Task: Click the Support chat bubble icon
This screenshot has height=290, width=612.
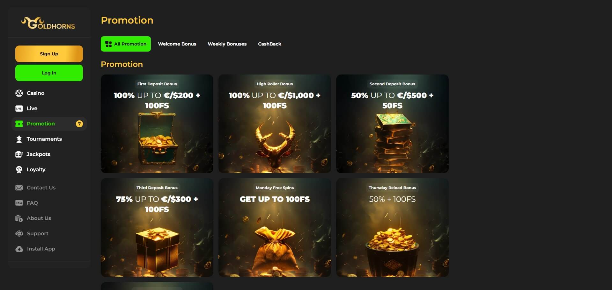Action: [x=19, y=234]
